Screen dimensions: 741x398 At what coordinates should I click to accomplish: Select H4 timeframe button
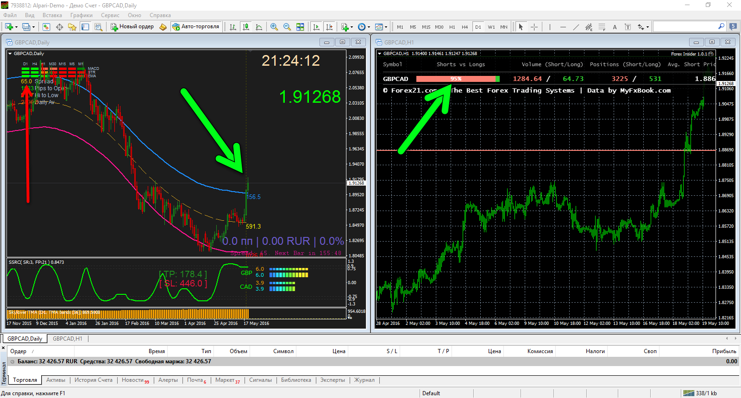coord(465,27)
